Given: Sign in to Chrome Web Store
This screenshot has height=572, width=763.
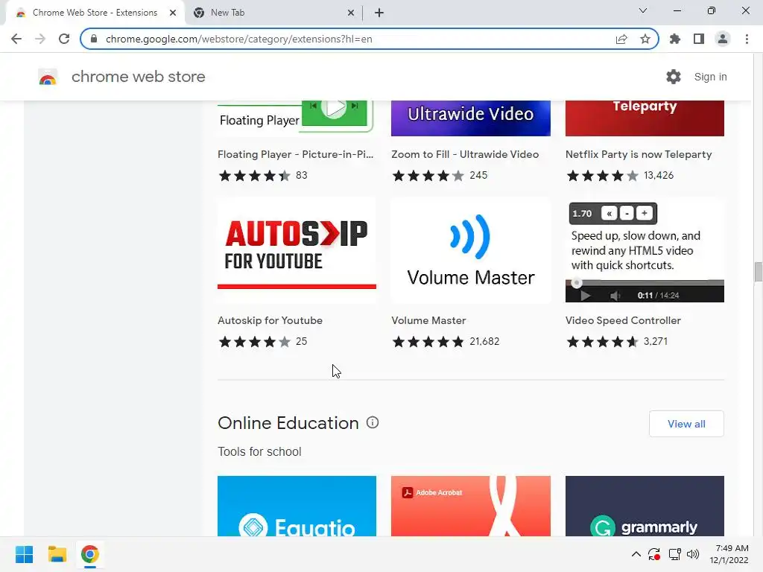Looking at the screenshot, I should point(710,77).
